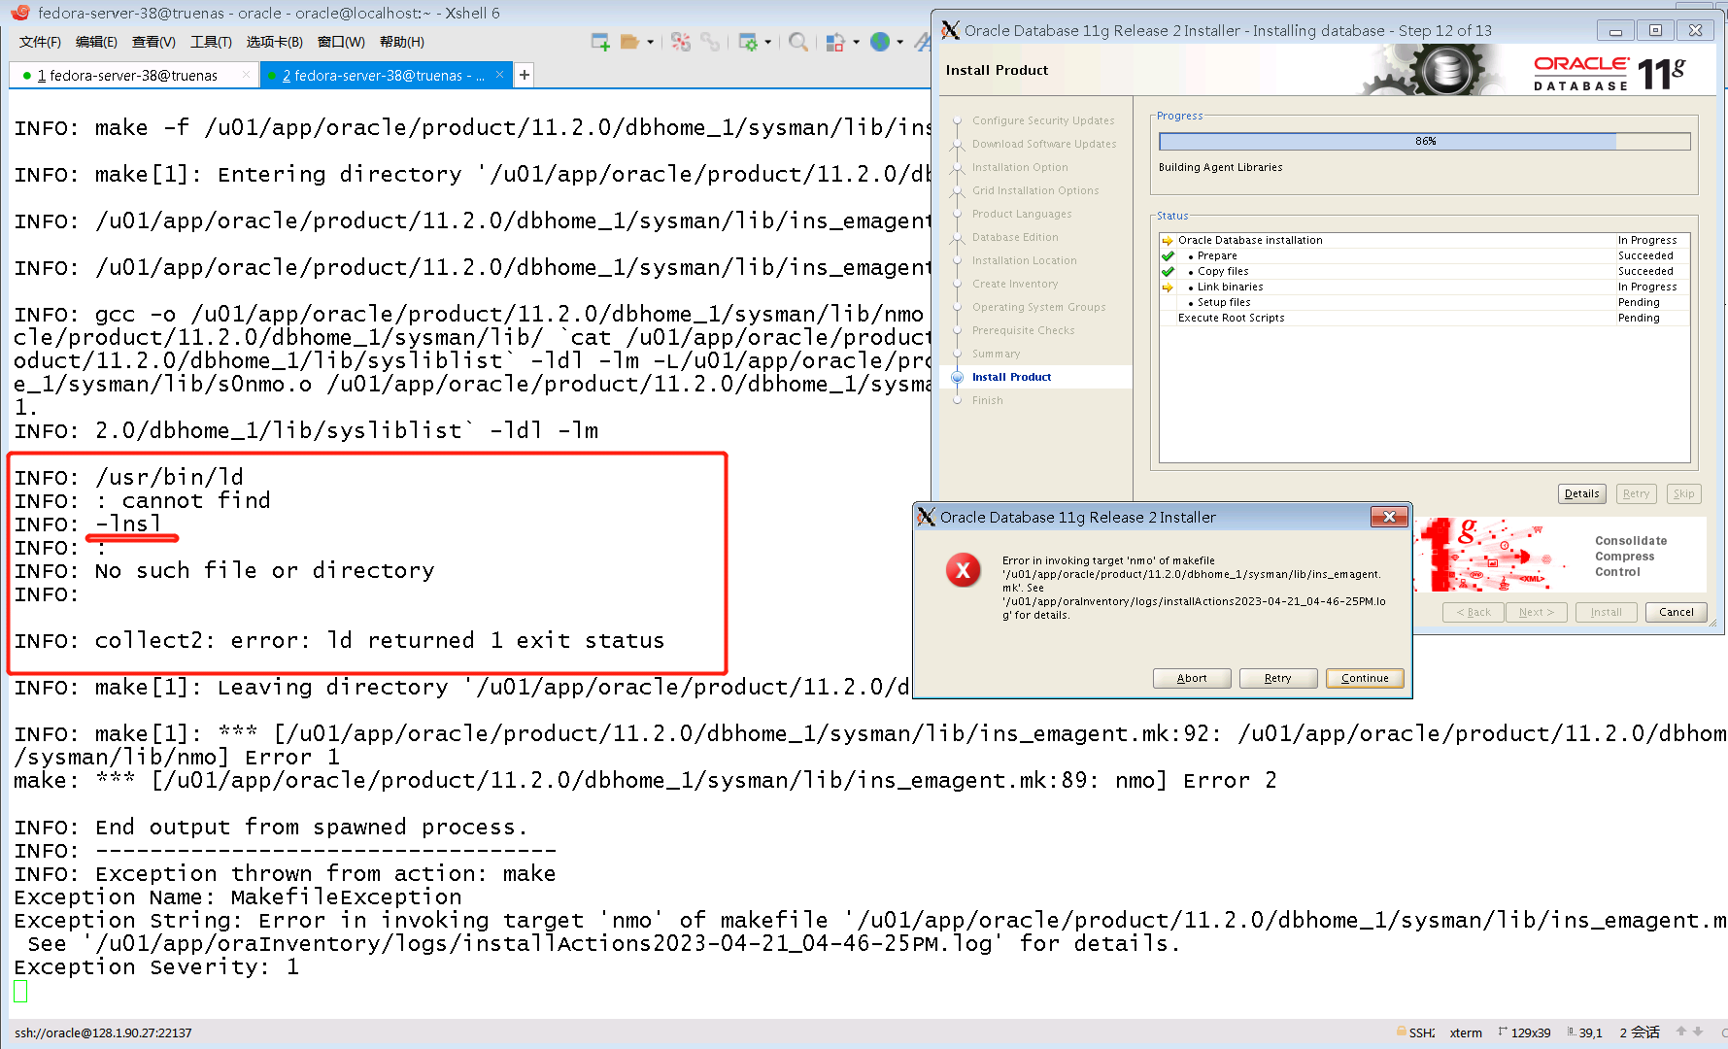Image resolution: width=1728 pixels, height=1049 pixels.
Task: Close the second fedora-server-38 session tab
Action: [x=499, y=75]
